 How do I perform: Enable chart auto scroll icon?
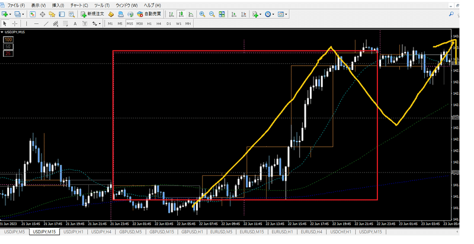(x=233, y=14)
